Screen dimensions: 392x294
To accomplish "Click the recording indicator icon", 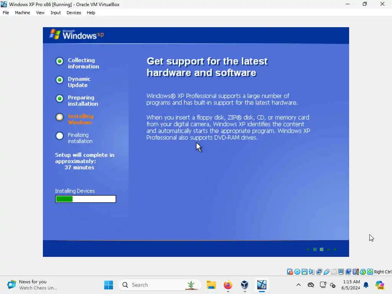I will pos(348,272).
